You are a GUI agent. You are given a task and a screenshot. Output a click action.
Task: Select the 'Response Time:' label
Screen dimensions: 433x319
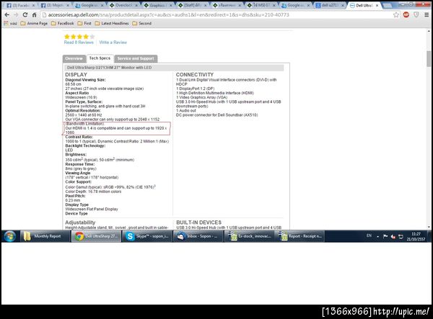80,164
